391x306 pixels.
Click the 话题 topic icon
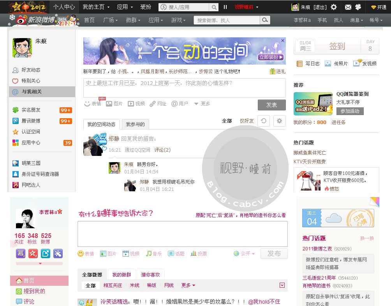tap(177, 254)
